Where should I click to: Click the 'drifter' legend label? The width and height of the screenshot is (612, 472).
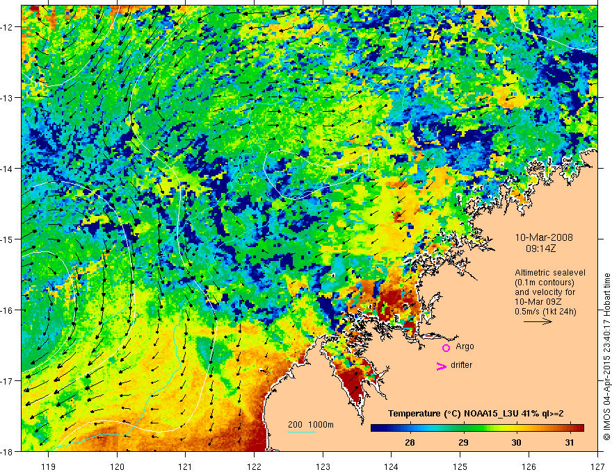click(461, 365)
